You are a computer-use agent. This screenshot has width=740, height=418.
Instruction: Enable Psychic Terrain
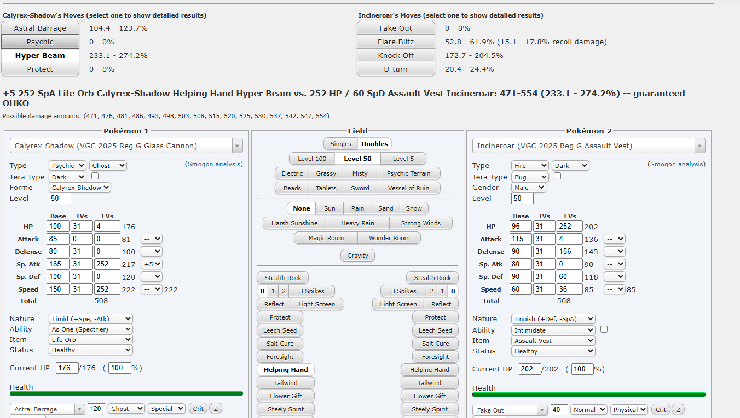[409, 173]
